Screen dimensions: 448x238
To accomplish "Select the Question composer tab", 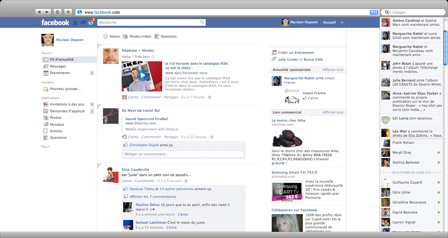I will click(166, 36).
